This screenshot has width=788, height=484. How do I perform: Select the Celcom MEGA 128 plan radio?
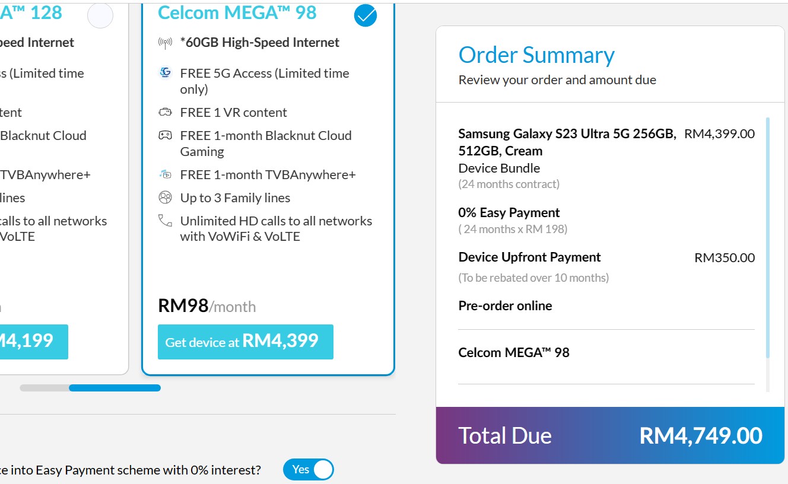(100, 15)
